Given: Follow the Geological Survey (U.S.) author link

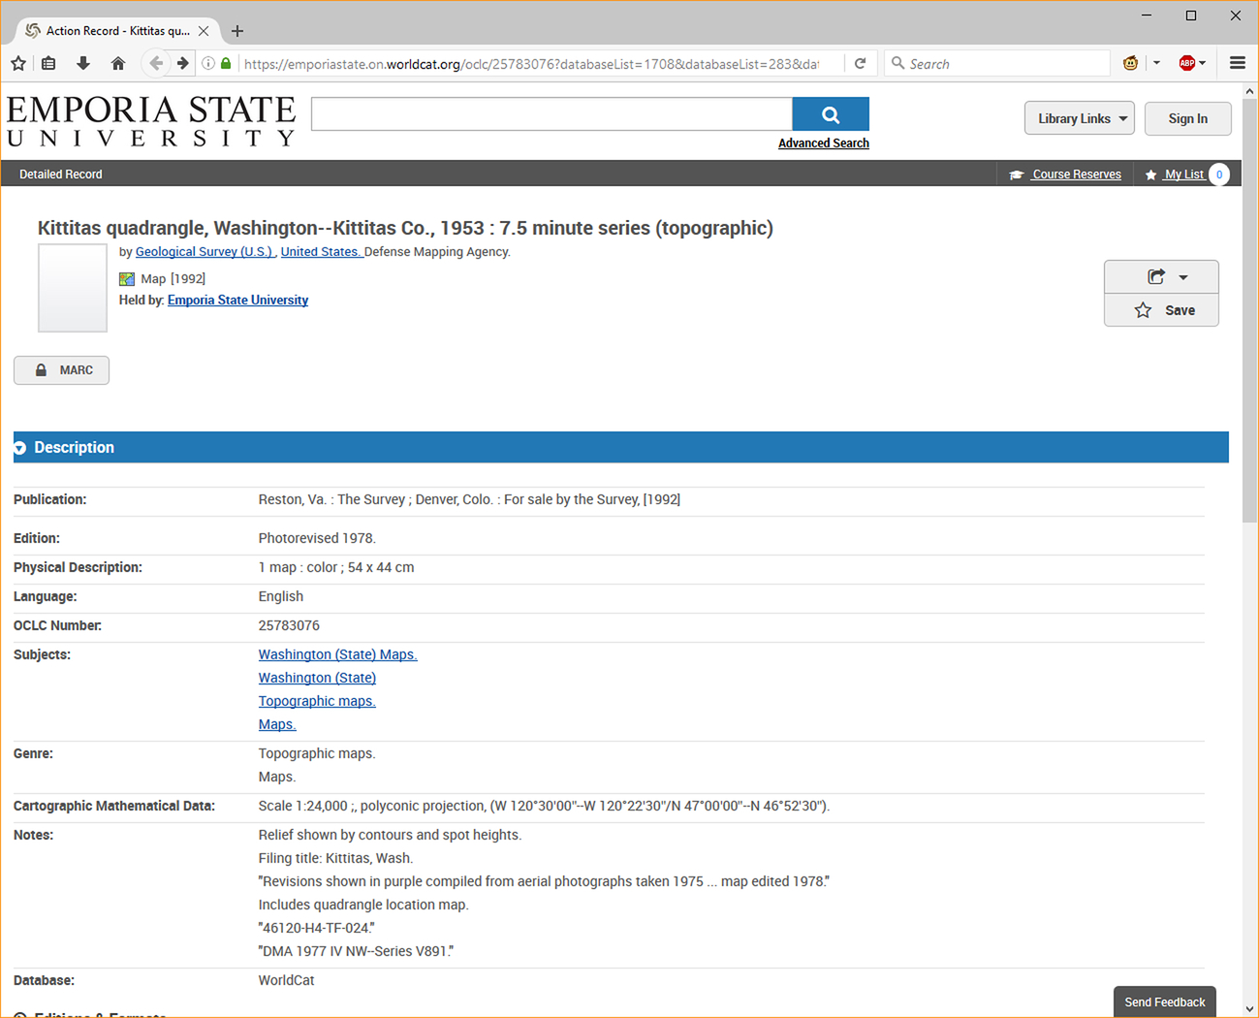Looking at the screenshot, I should (x=205, y=252).
